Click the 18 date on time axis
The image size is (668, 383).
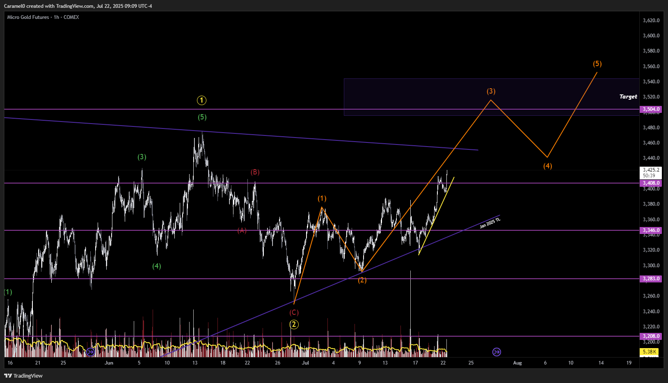(x=223, y=363)
